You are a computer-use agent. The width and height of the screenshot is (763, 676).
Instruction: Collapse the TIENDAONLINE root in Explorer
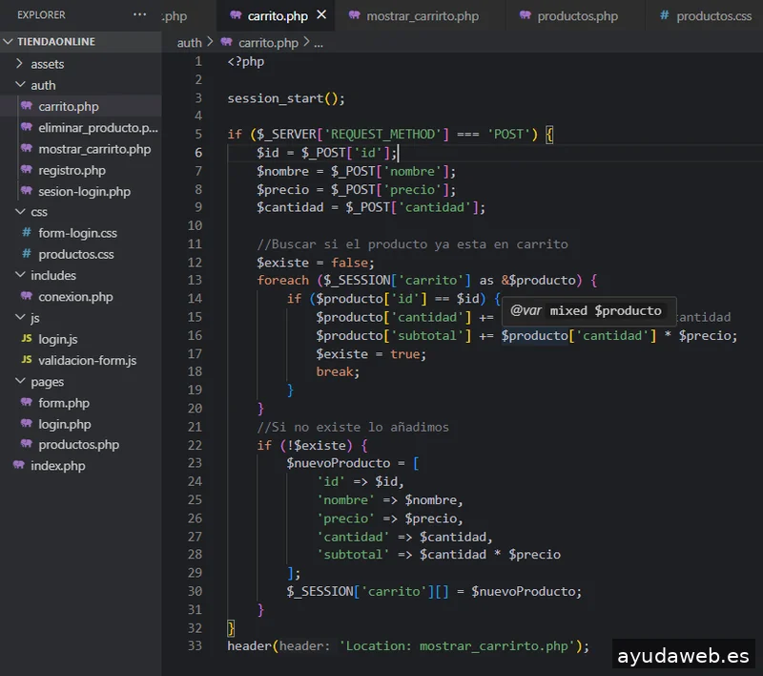(x=9, y=42)
